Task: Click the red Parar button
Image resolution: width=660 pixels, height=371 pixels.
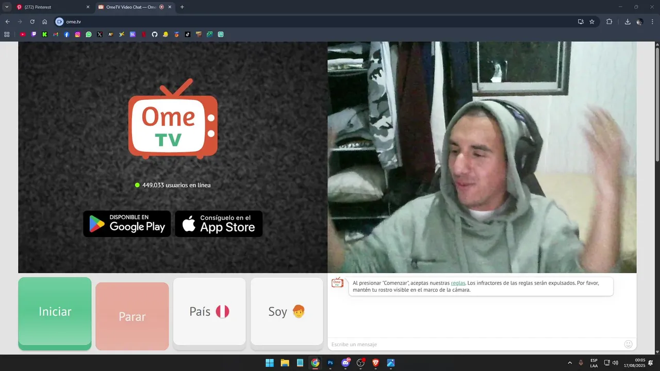Action: [132, 316]
